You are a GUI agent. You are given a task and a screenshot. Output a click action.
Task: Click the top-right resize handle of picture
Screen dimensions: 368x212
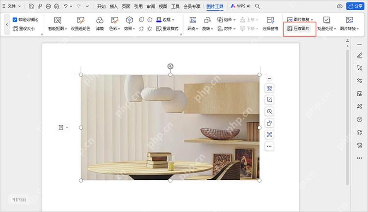[x=259, y=75]
